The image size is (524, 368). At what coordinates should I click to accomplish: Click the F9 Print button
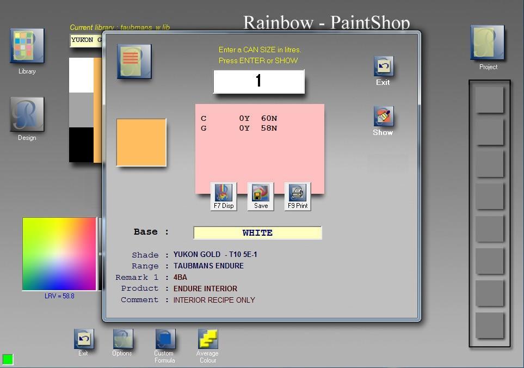(298, 197)
